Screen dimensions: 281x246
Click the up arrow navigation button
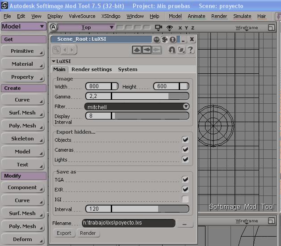[x=137, y=50]
